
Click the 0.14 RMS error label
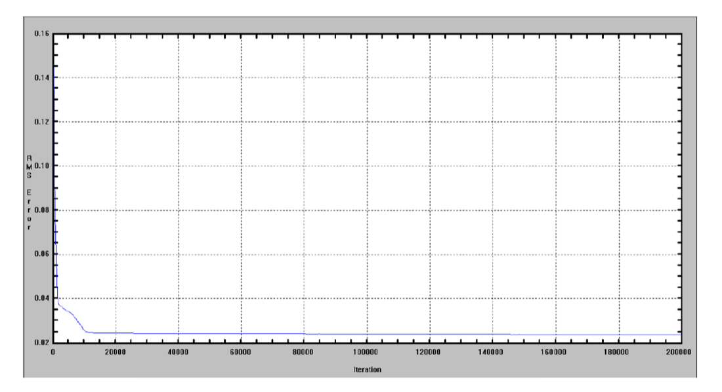[x=41, y=78]
